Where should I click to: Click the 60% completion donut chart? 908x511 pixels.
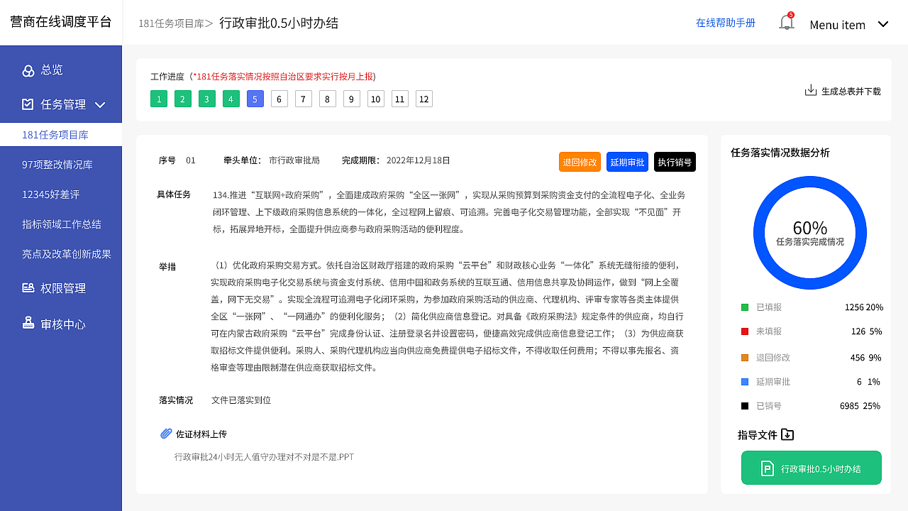(810, 233)
